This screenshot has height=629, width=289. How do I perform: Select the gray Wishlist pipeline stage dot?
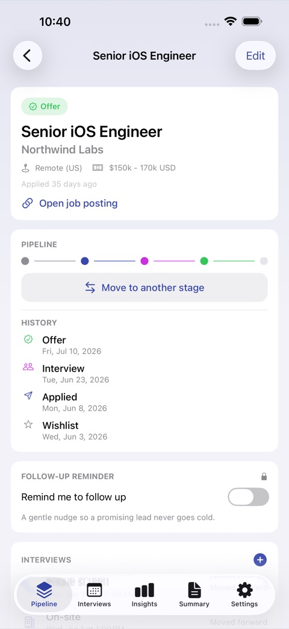tap(25, 261)
